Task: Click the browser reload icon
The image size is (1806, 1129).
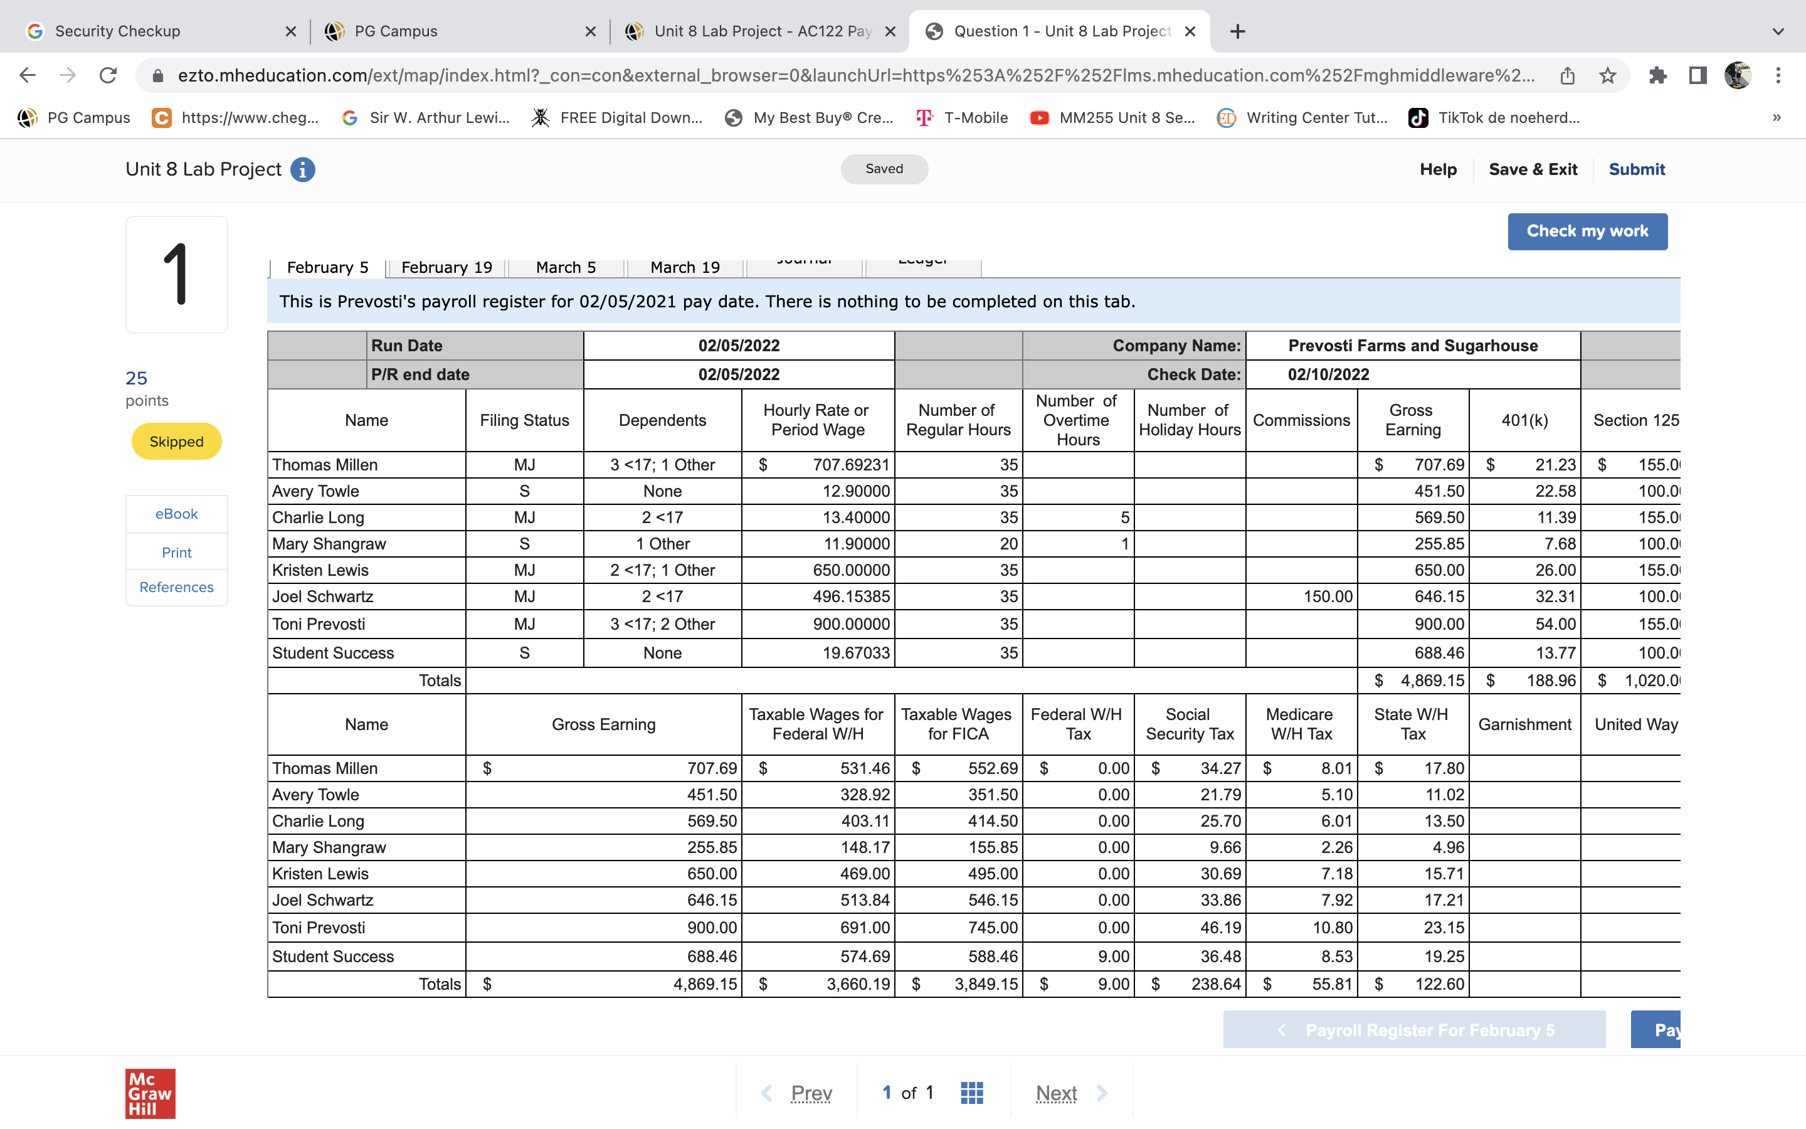Action: 108,75
